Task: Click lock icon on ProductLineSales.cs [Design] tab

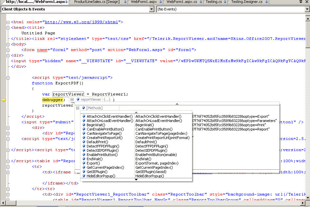Action: coord(125,2)
